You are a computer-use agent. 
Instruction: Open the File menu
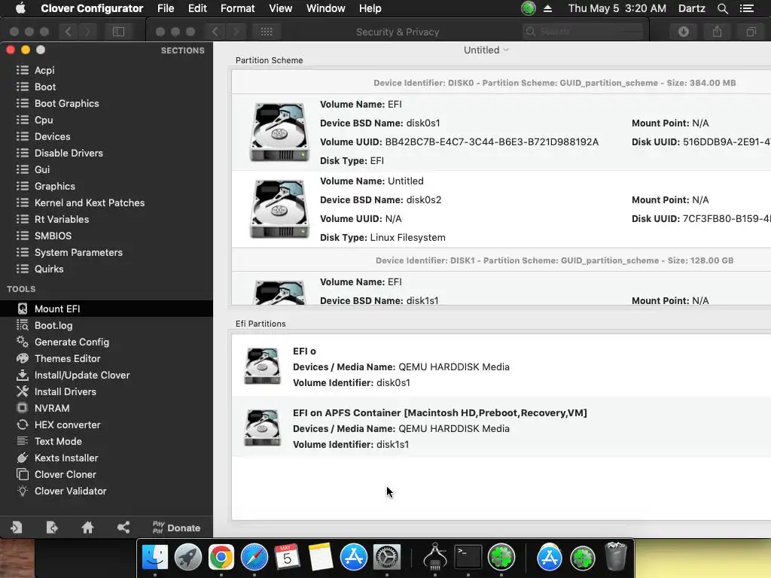[166, 8]
